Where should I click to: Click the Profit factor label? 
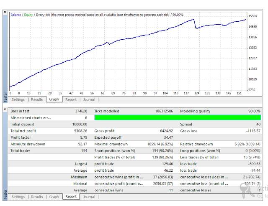click(x=21, y=137)
